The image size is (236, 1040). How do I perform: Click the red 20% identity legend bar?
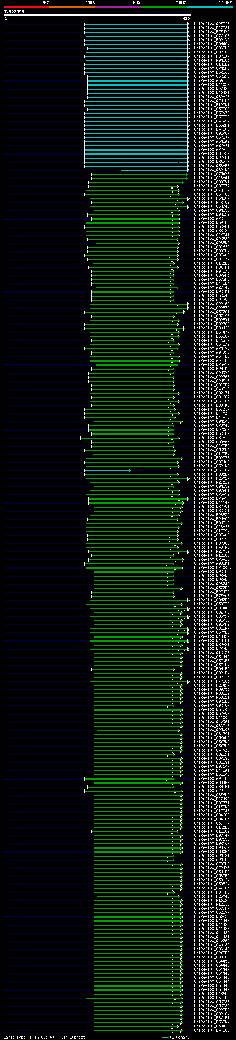click(x=26, y=7)
